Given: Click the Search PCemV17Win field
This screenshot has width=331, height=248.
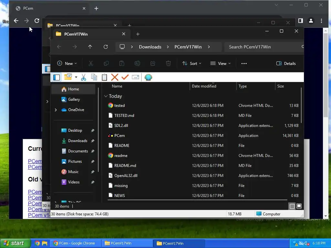Looking at the screenshot, I should pyautogui.click(x=264, y=47).
